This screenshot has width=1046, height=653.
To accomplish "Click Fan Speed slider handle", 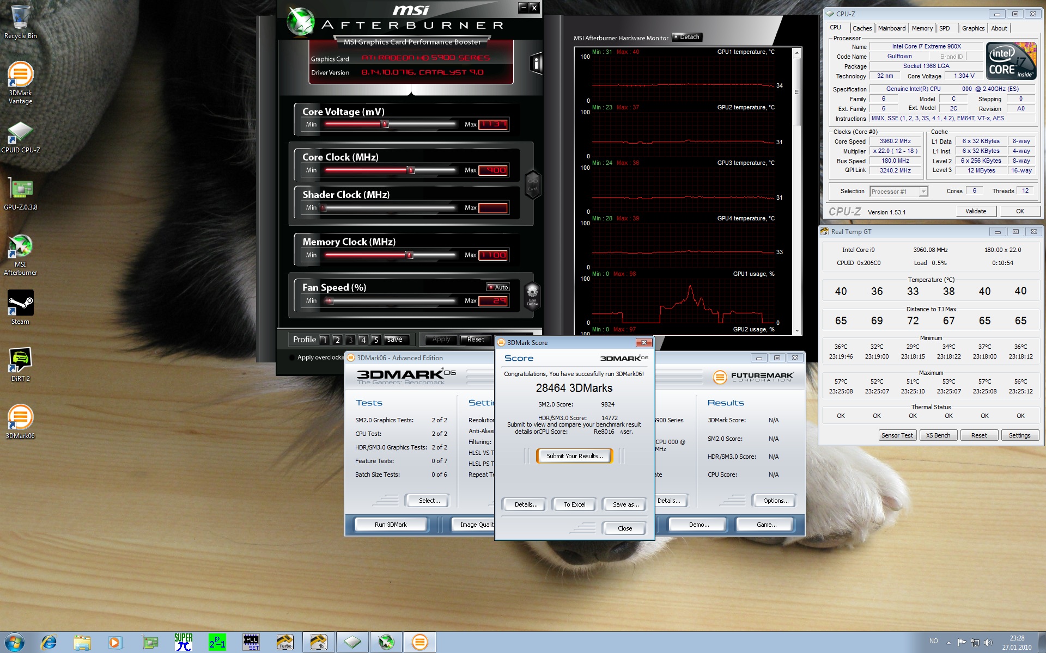I will tap(329, 300).
